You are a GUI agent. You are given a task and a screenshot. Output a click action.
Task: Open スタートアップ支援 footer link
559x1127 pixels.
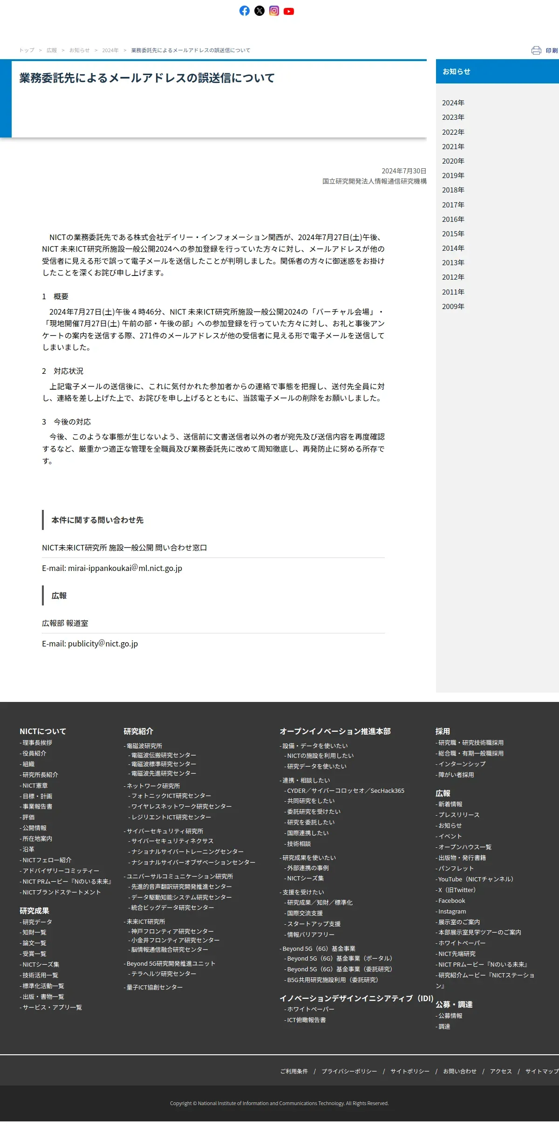coord(314,924)
